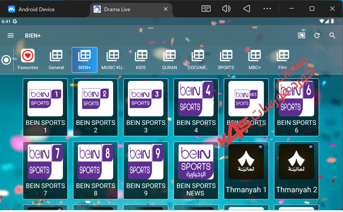Viewport: 343px width, 212px height.
Task: Open the Film category
Action: click(283, 60)
